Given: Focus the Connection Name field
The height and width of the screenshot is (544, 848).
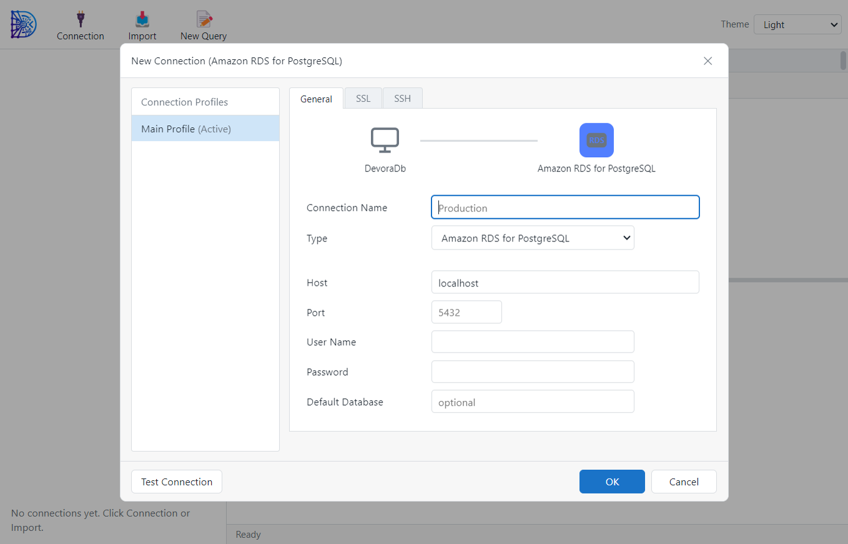Looking at the screenshot, I should [565, 207].
